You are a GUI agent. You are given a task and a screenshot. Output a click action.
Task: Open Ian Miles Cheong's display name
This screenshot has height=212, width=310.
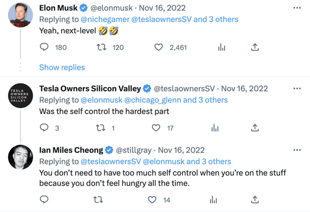click(71, 150)
